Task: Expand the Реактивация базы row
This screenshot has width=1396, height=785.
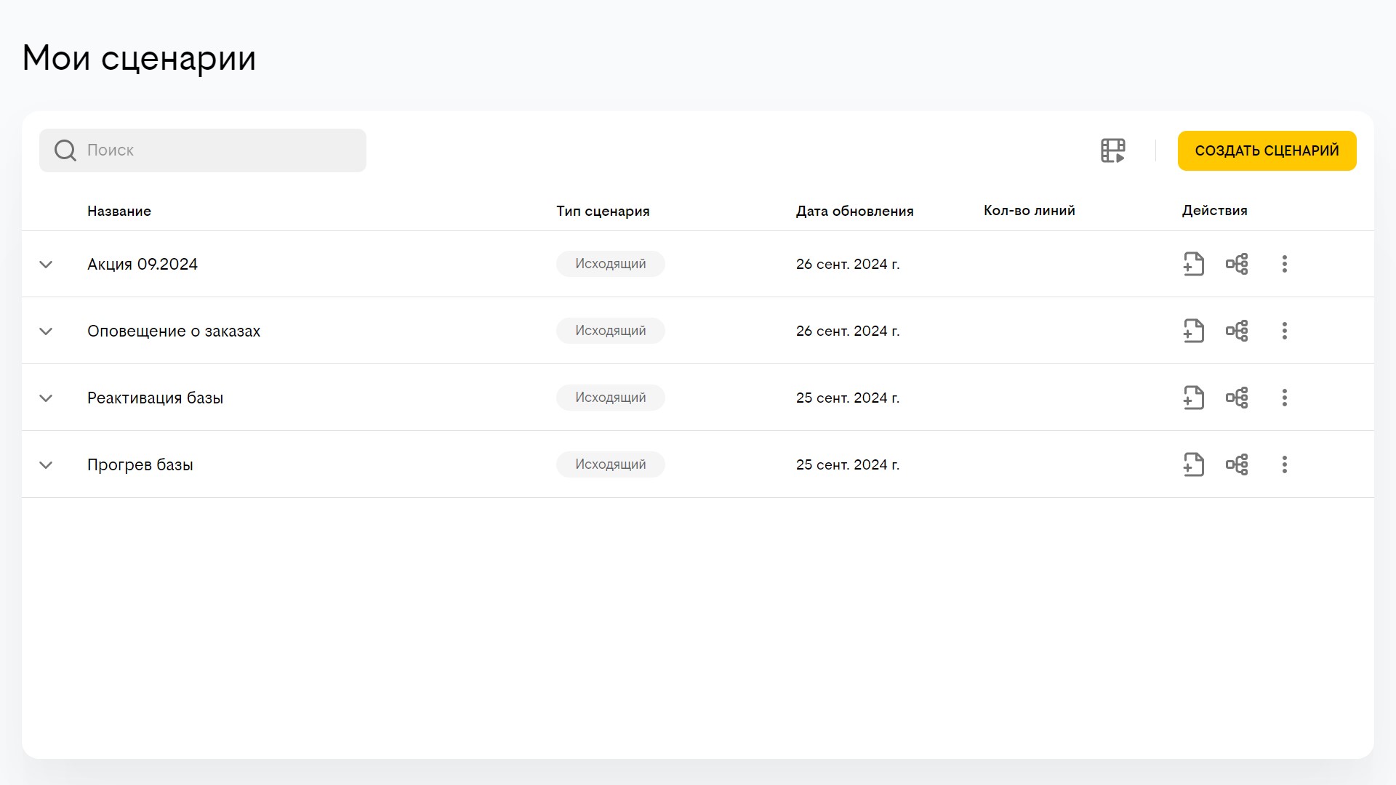Action: coord(46,398)
